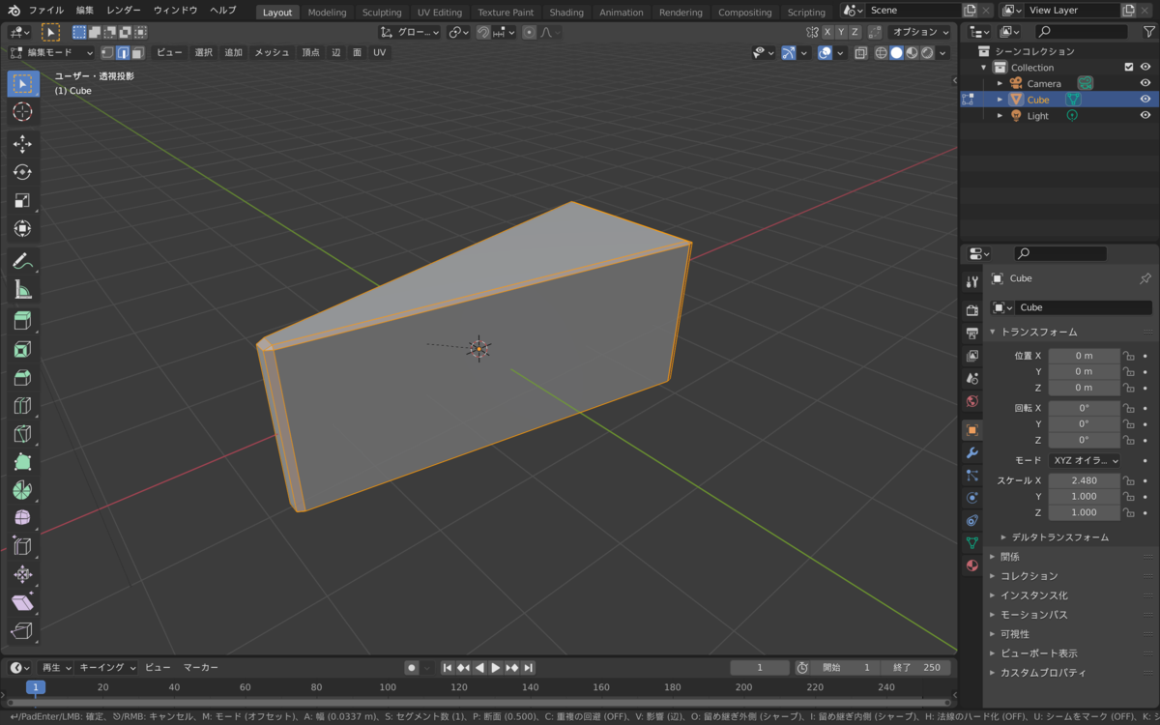Image resolution: width=1160 pixels, height=725 pixels.
Task: Switch to the Modeling workspace tab
Action: pyautogui.click(x=328, y=13)
